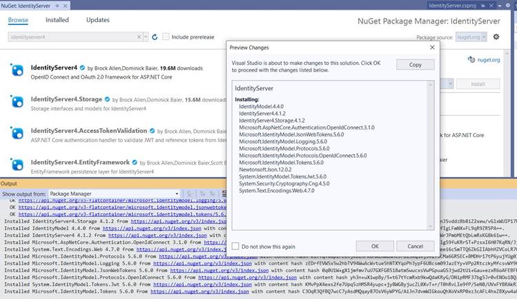Open the nuget.org link
517x299 pixels.
click(489, 60)
